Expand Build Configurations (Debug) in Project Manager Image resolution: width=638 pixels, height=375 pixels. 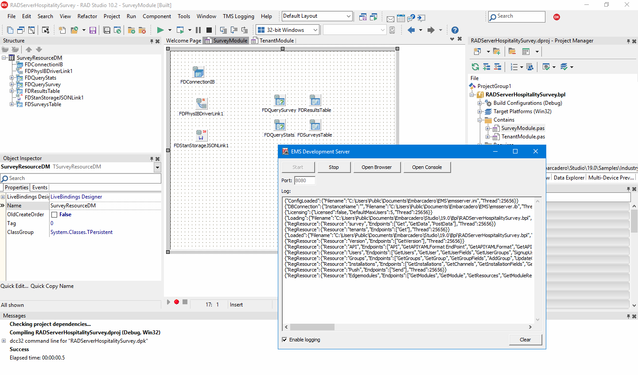[479, 103]
